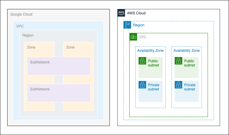Select left Availability Zone's private subnet lock icon

click(x=142, y=85)
